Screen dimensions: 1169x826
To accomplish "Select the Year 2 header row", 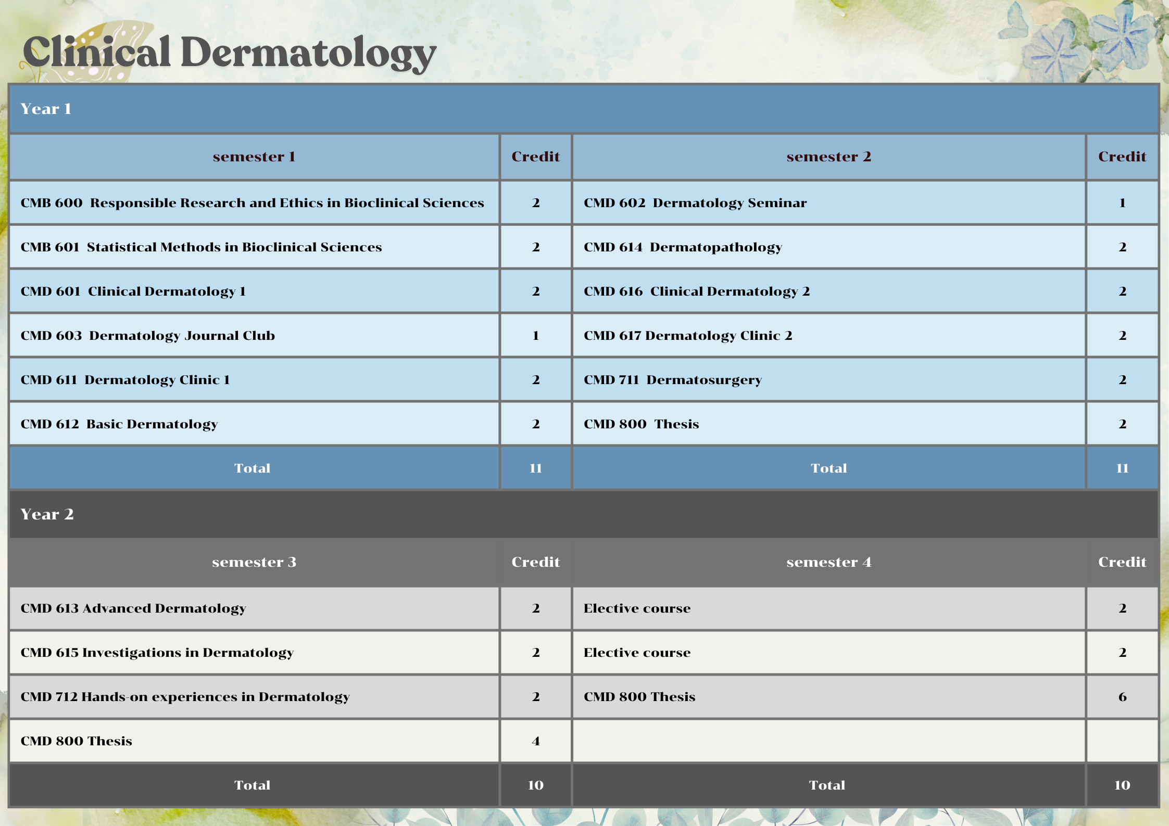I will pyautogui.click(x=47, y=514).
